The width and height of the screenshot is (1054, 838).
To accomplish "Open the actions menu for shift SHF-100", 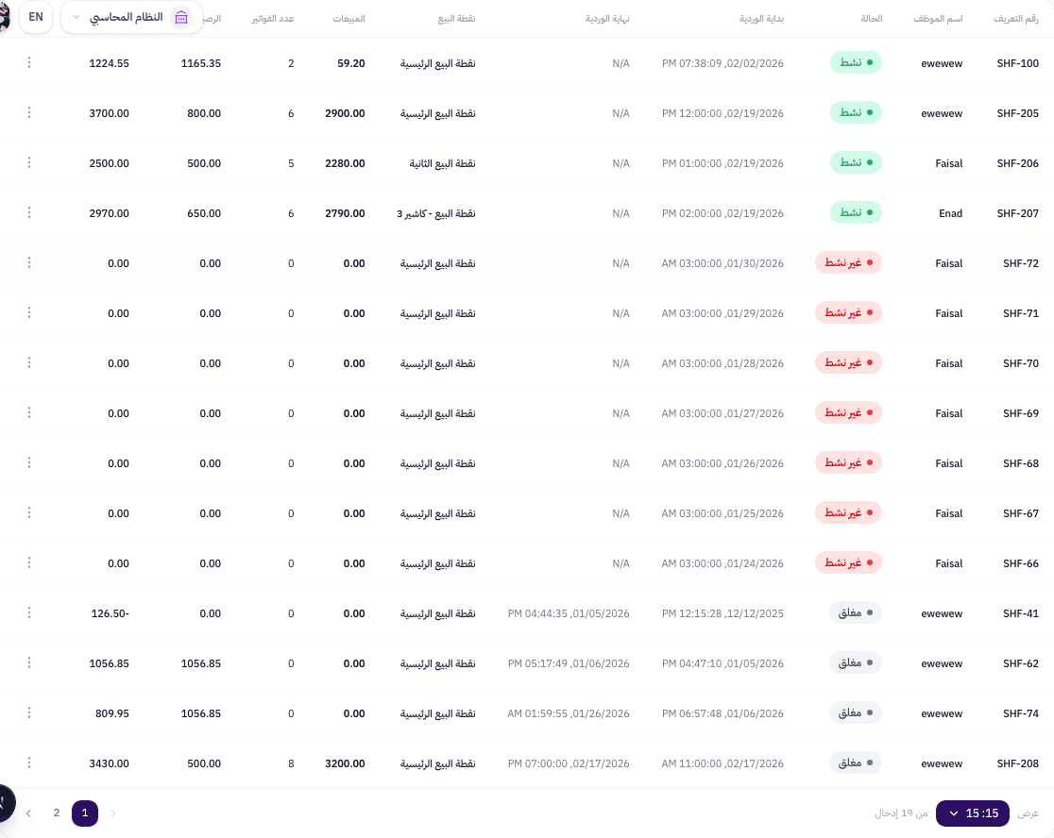I will pos(29,62).
